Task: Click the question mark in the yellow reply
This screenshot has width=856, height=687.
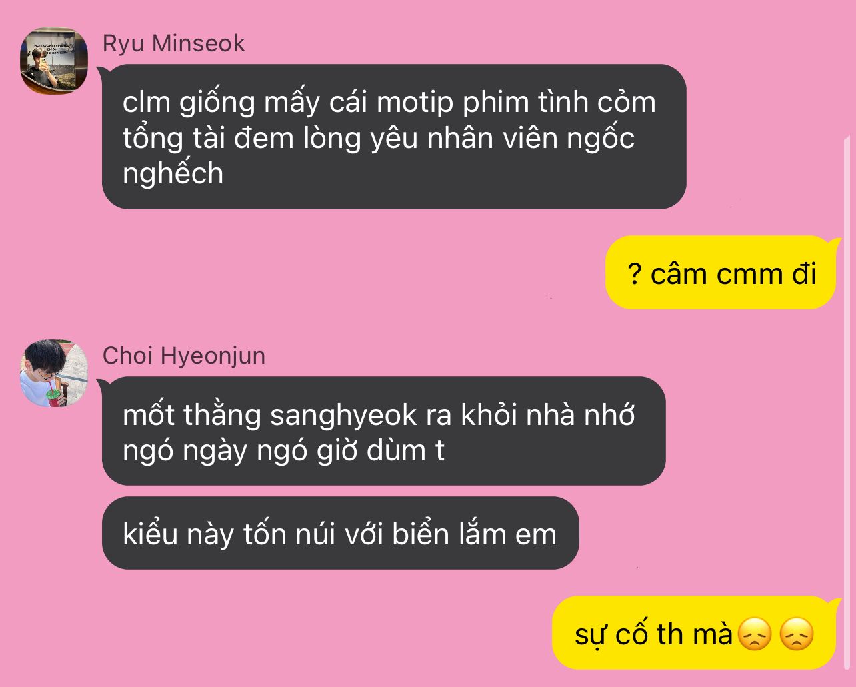Action: point(635,274)
